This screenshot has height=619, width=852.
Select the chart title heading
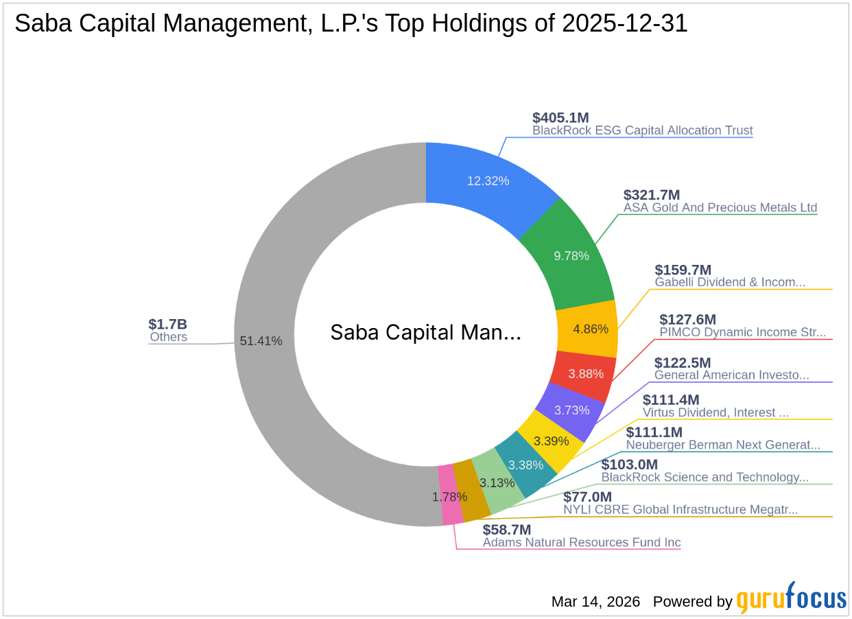pos(351,23)
